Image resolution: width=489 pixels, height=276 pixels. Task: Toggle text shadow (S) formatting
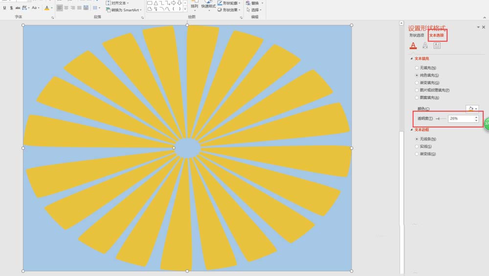[x=11, y=8]
